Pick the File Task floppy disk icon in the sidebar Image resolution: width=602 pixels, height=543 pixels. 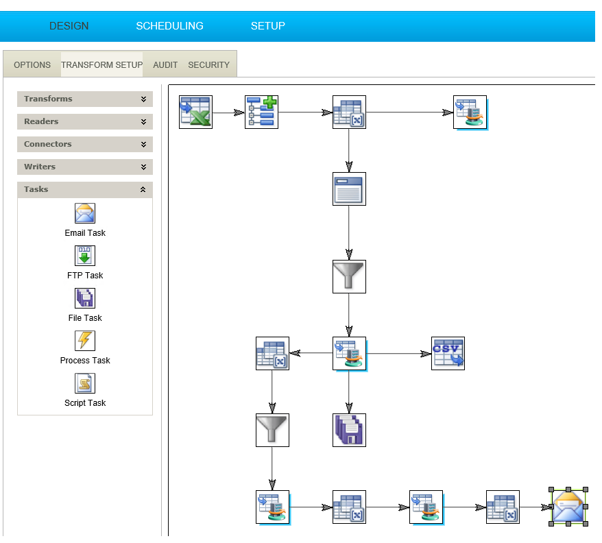coord(85,298)
